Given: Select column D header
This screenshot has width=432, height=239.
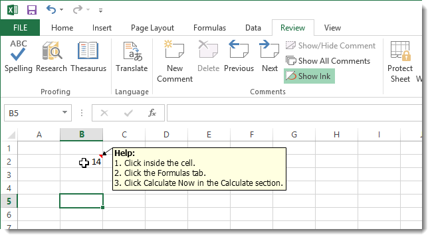Looking at the screenshot, I should [166, 135].
